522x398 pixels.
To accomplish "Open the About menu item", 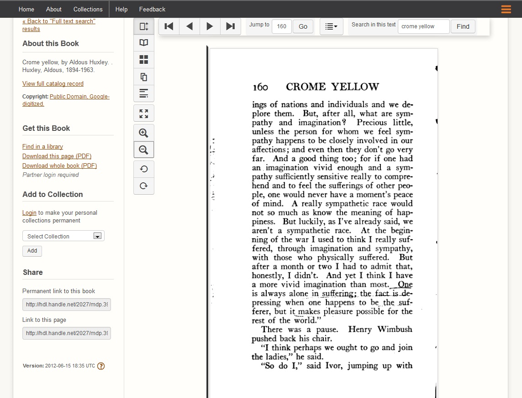I will 53,9.
